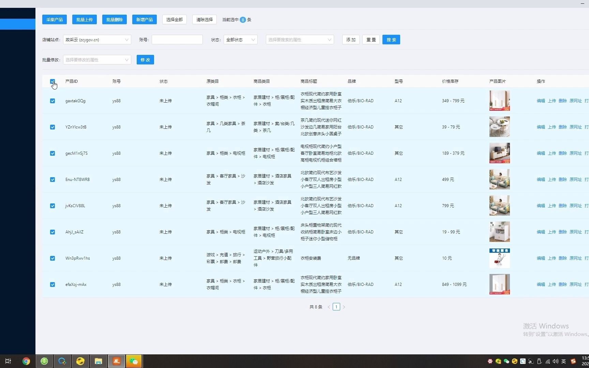Viewport: 589px width, 368px height.
Task: Uncheck the row gecM1nSj7S checkbox
Action: click(x=52, y=153)
